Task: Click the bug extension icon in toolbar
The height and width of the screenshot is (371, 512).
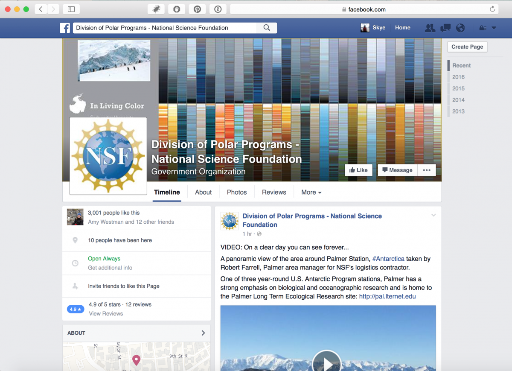Action: 156,9
